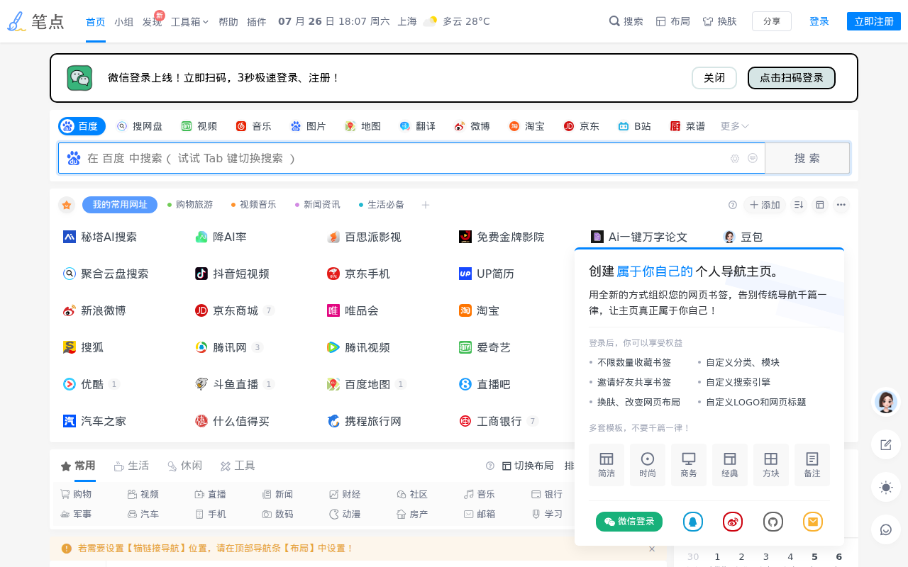Viewport: 908px width, 567px height.
Task: Open the note edit floating icon
Action: point(886,444)
